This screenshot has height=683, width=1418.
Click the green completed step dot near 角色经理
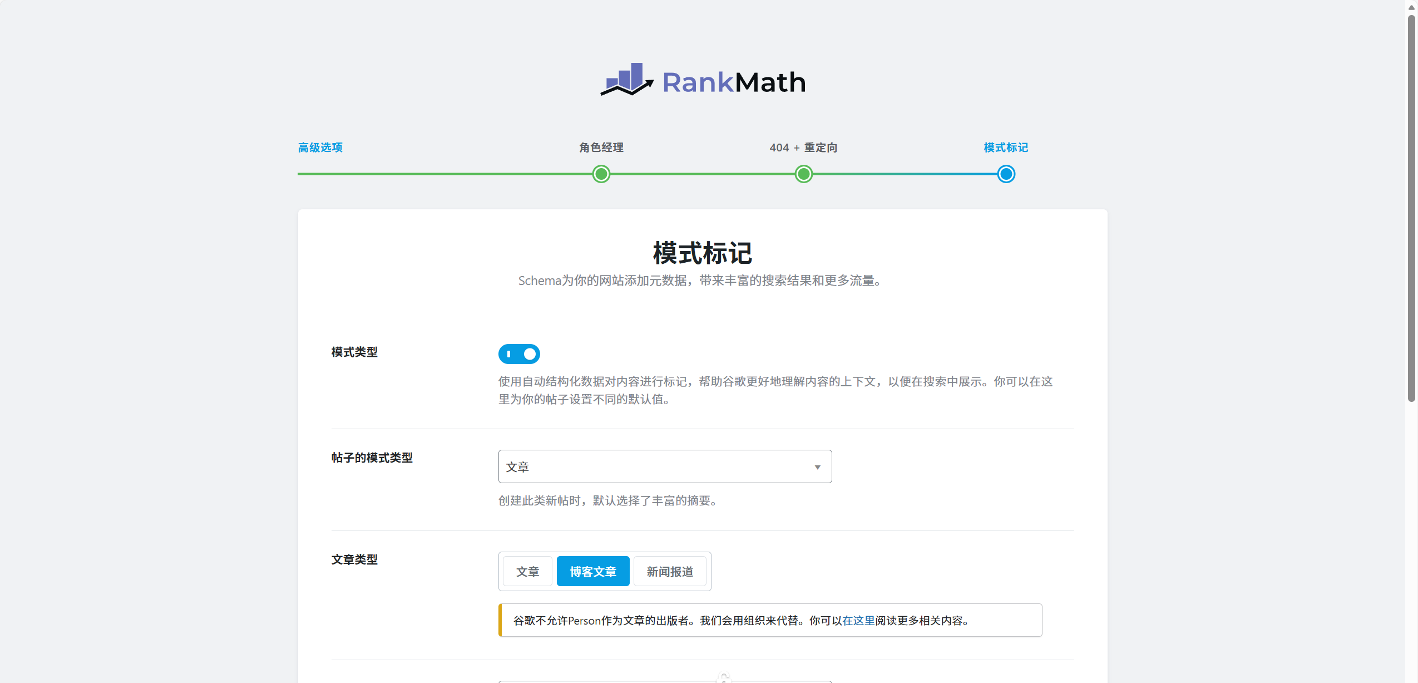pos(600,174)
